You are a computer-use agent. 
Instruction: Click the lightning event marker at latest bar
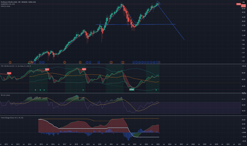[159, 62]
